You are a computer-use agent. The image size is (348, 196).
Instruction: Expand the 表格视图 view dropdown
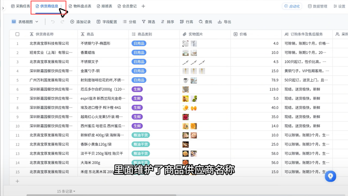tap(25, 22)
